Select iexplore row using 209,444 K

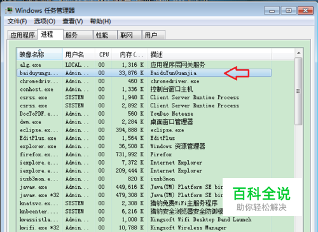click(x=144, y=171)
